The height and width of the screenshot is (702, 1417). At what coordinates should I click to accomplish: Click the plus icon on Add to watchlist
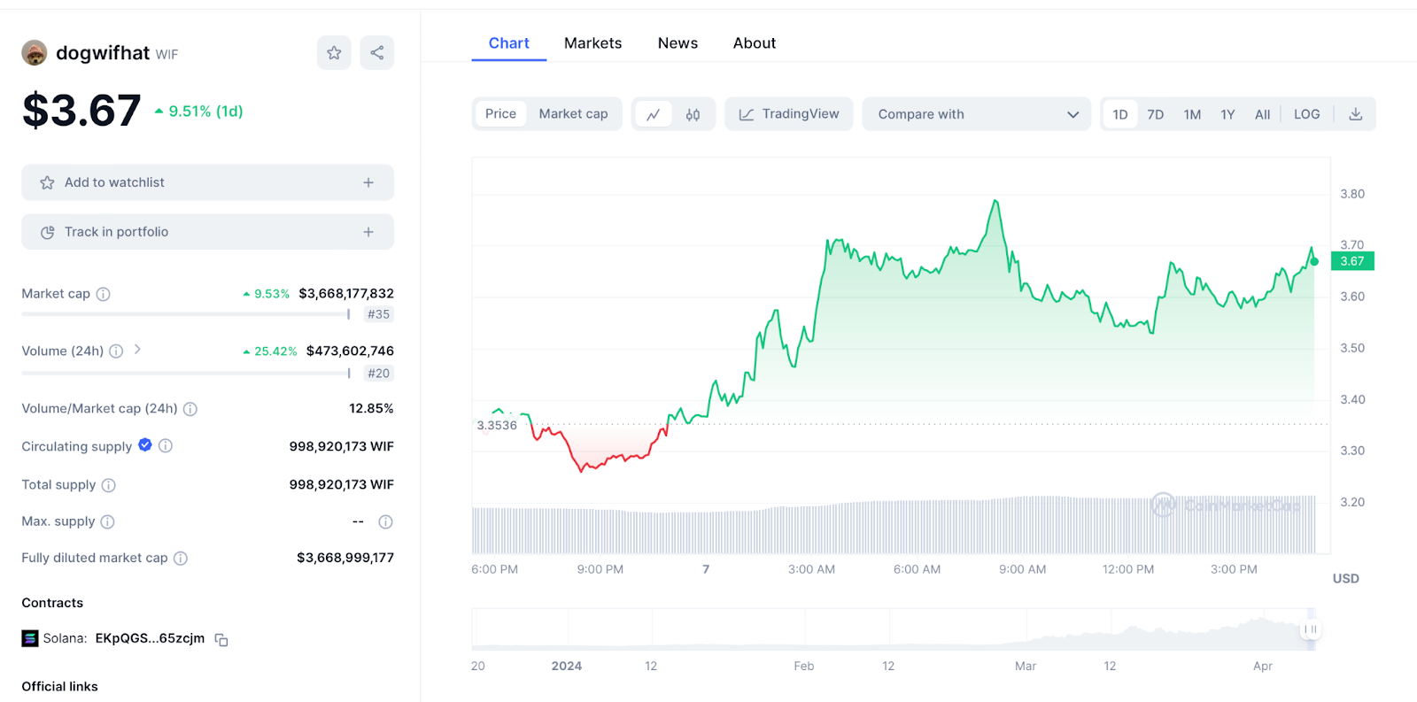[x=368, y=182]
